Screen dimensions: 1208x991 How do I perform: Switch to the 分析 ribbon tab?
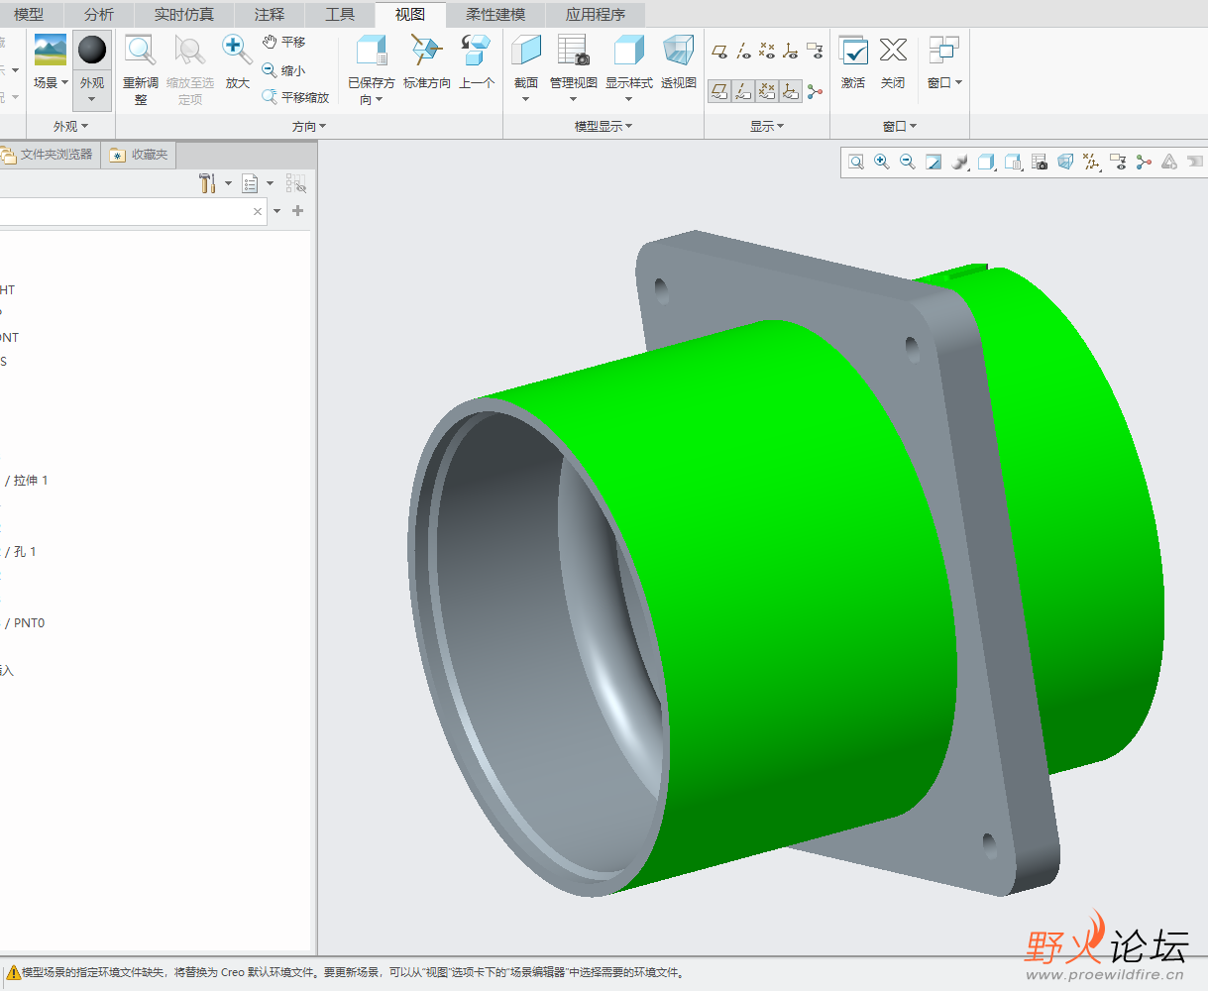[x=99, y=15]
